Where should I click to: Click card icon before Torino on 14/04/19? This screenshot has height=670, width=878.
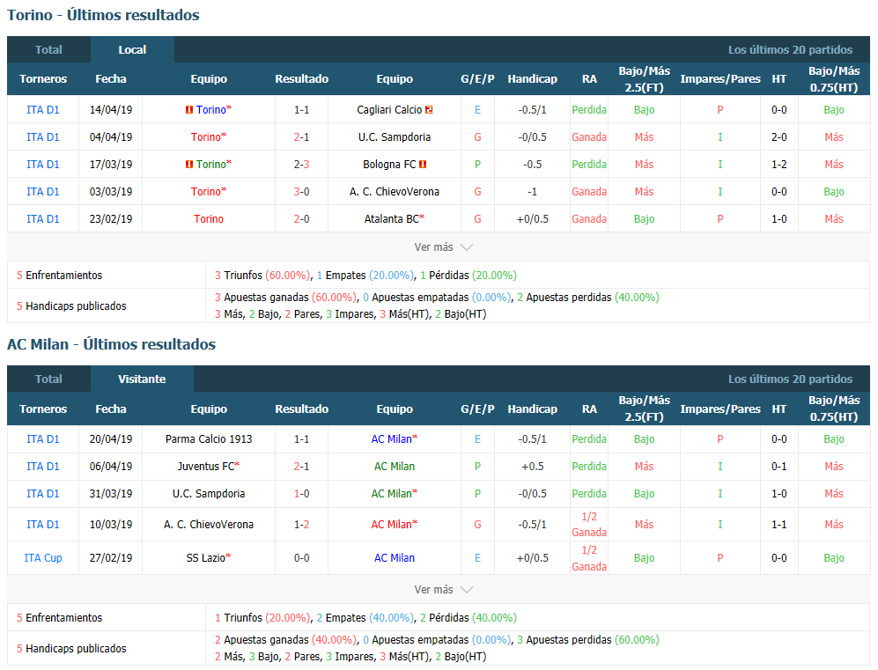pos(189,110)
